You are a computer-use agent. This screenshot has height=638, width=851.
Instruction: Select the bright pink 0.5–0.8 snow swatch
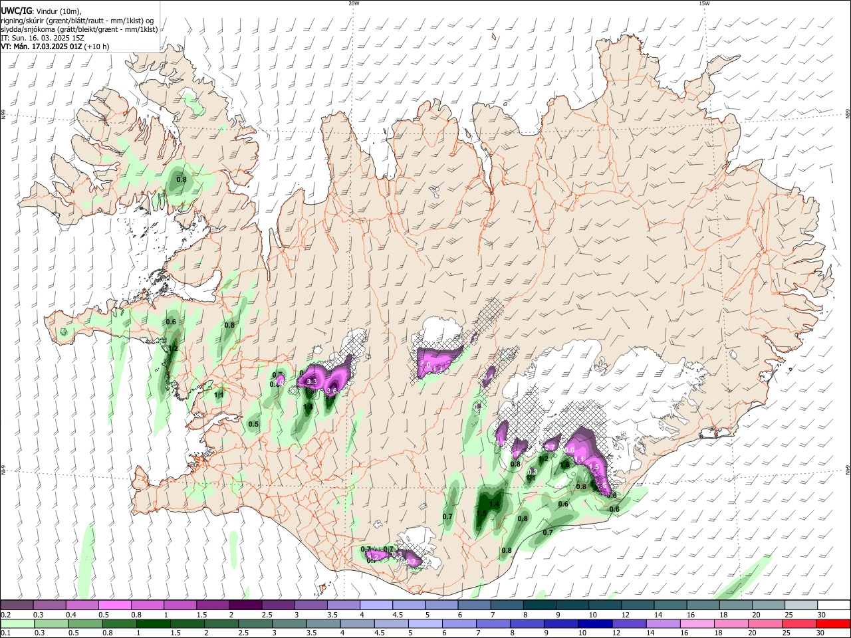[x=115, y=605]
